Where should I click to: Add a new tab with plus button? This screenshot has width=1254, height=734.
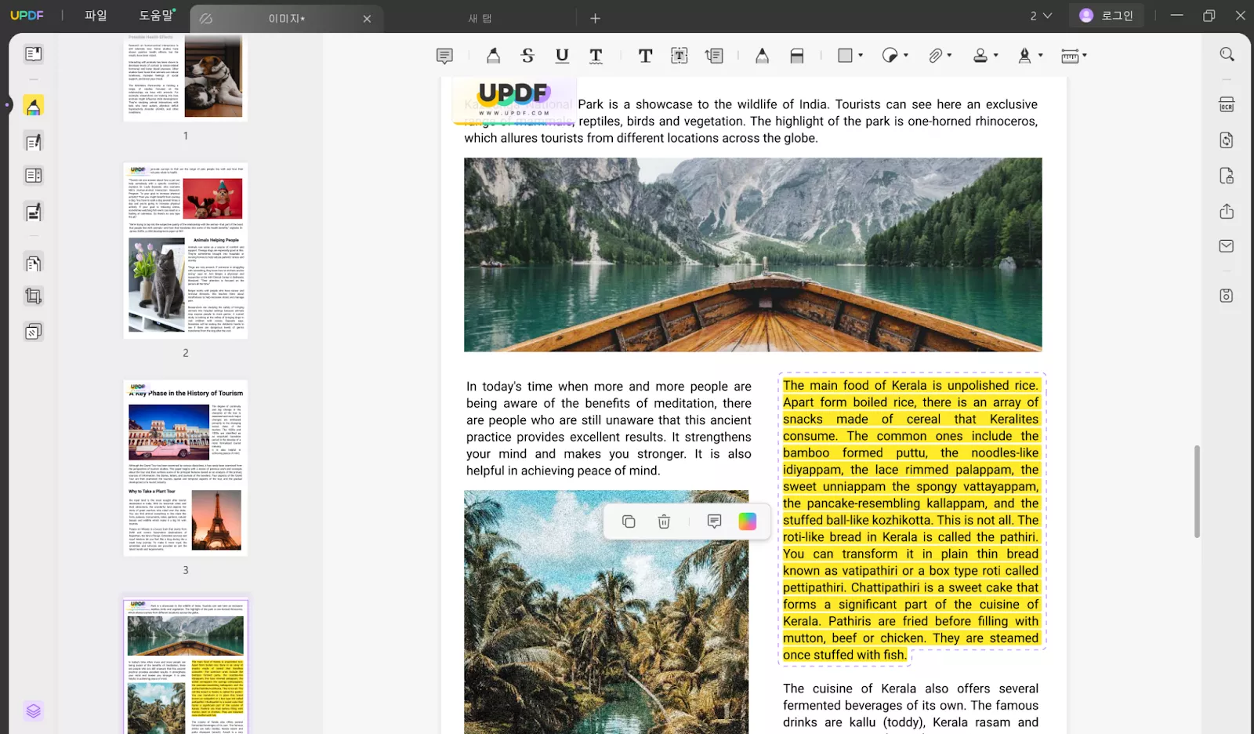pos(595,18)
